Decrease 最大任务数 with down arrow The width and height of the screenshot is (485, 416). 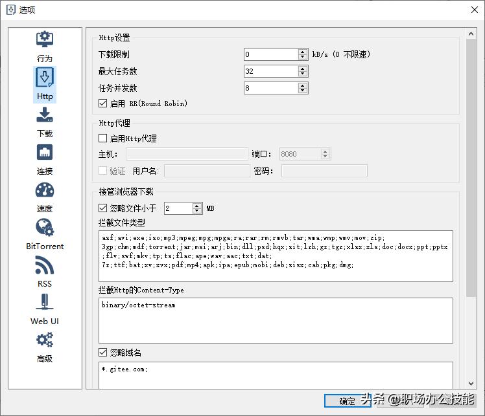coord(303,74)
